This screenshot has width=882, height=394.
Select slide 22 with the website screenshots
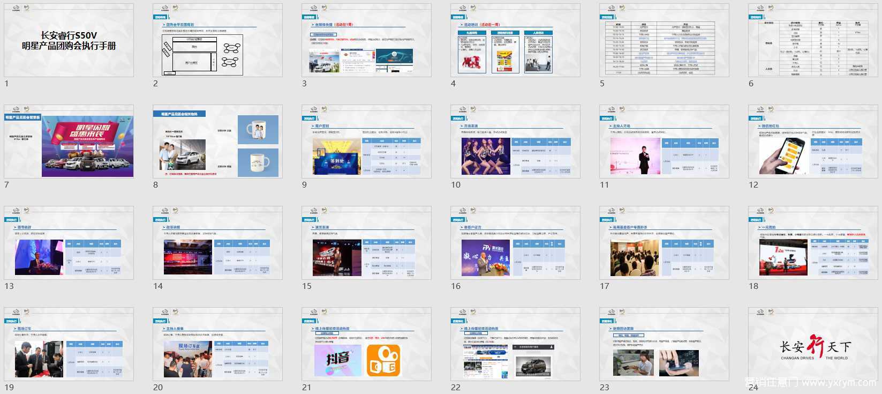pos(515,344)
